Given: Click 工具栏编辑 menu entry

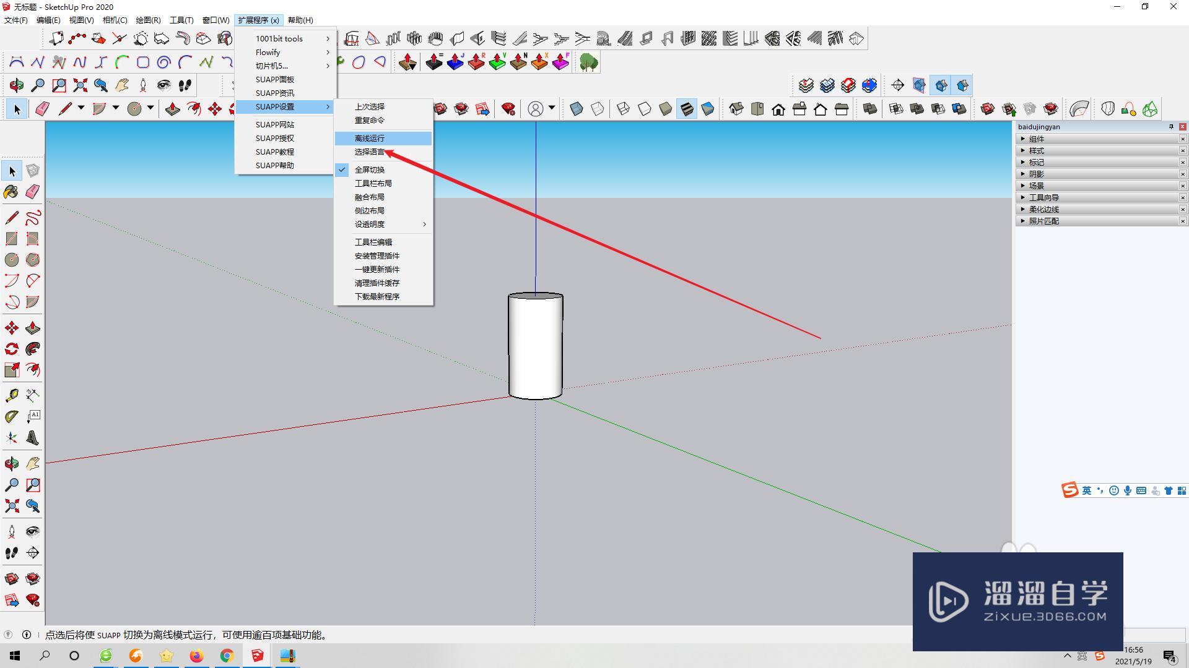Looking at the screenshot, I should [x=383, y=242].
